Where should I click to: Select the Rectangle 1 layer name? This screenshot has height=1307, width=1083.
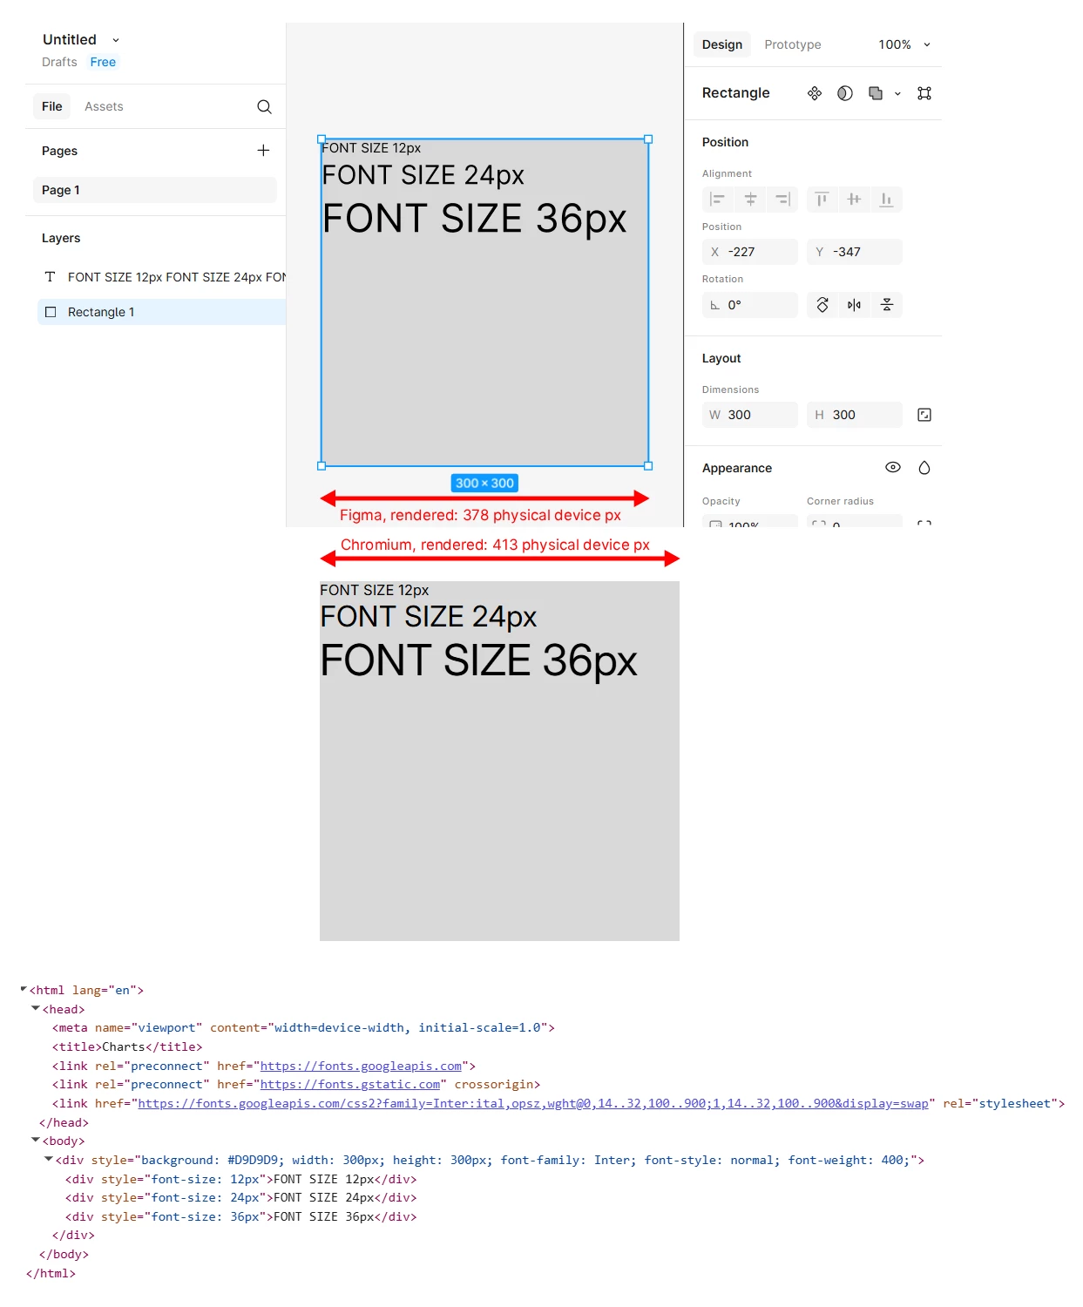coord(101,312)
